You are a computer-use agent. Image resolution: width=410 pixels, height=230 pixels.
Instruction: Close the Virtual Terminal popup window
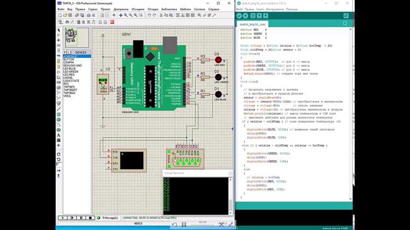tap(230, 173)
